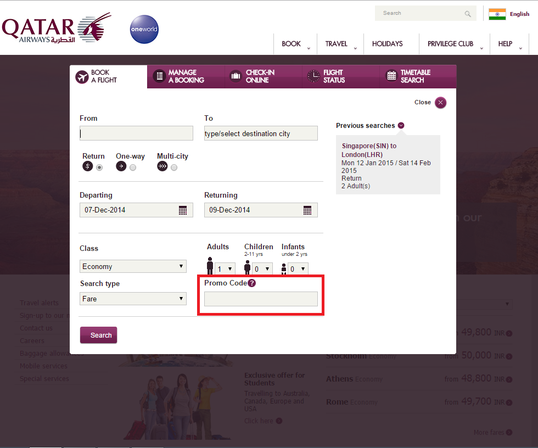Viewport: 538px width, 448px height.
Task: Open the Contact us link
Action: point(36,328)
